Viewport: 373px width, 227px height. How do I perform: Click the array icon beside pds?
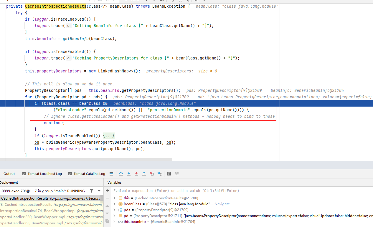pos(120,210)
